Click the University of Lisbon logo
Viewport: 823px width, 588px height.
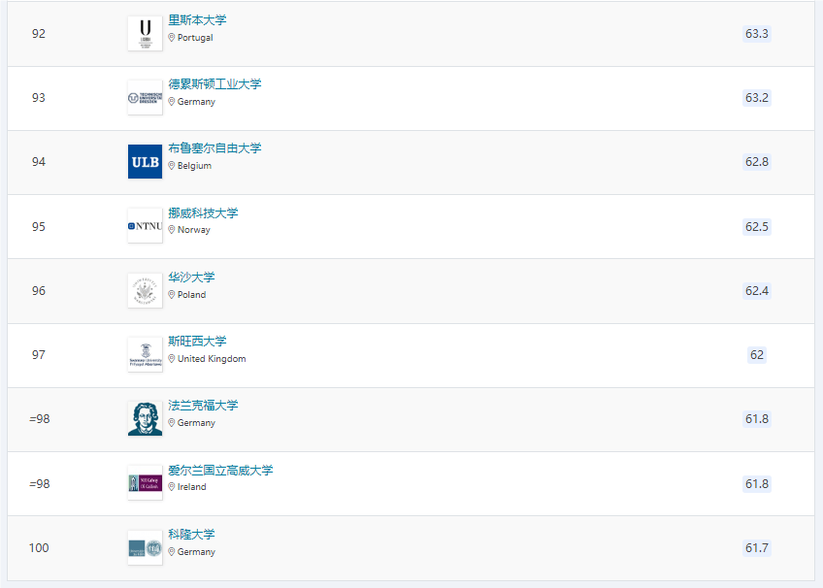pos(145,34)
